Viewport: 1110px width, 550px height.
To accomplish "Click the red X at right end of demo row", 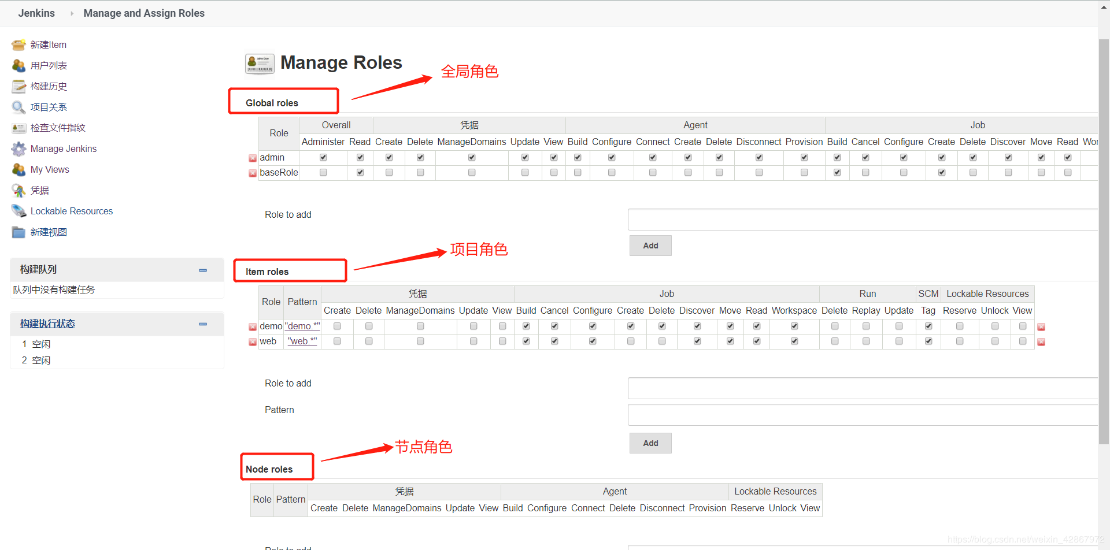I will coord(1041,327).
